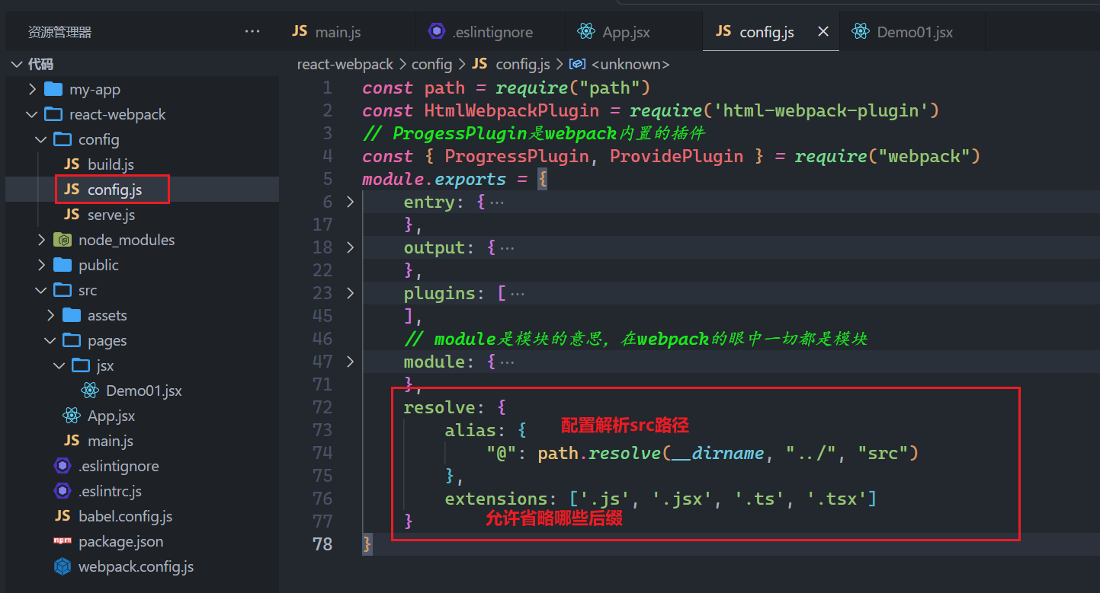Expand the my-app folder
The width and height of the screenshot is (1100, 593).
pyautogui.click(x=31, y=89)
